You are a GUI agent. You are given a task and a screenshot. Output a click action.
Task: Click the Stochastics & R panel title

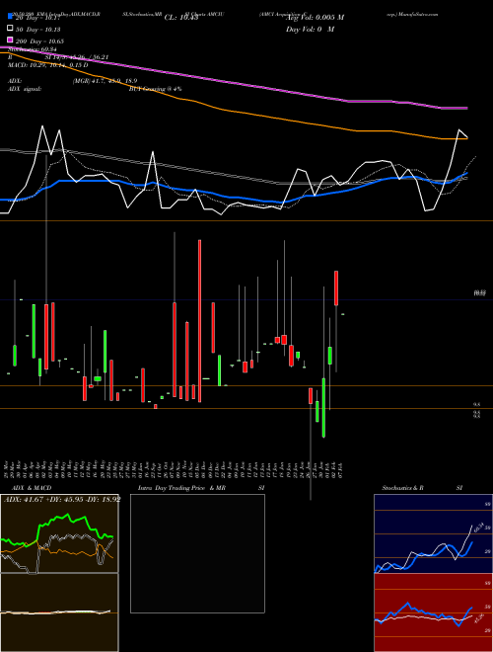(403, 488)
